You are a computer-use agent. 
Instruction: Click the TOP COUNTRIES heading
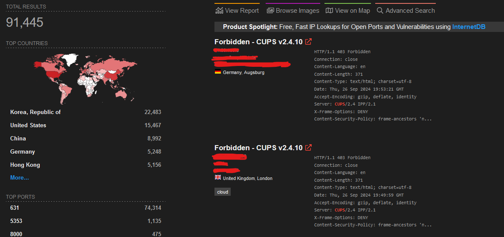tap(27, 43)
